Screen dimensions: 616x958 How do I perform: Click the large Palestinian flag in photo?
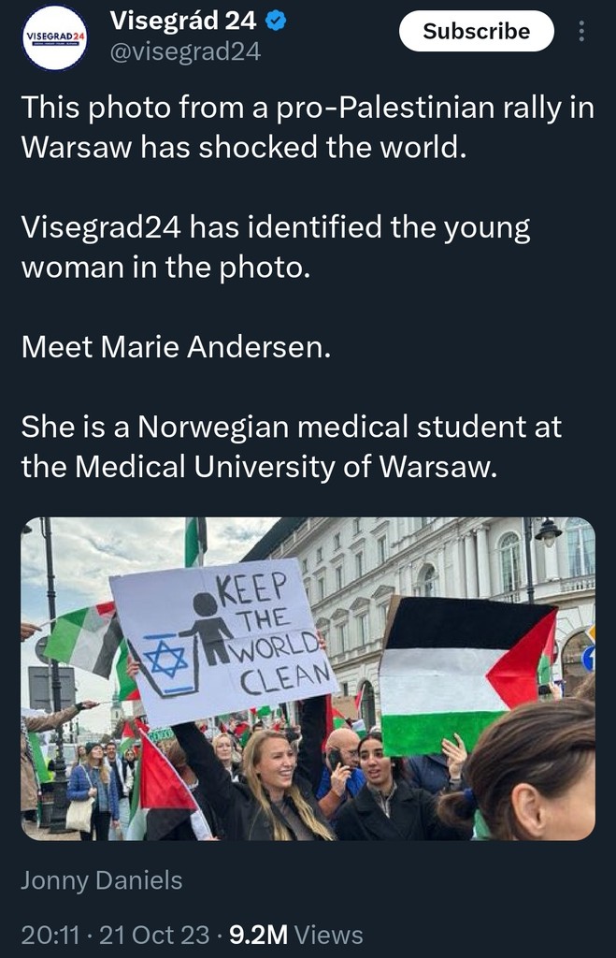[x=467, y=675]
